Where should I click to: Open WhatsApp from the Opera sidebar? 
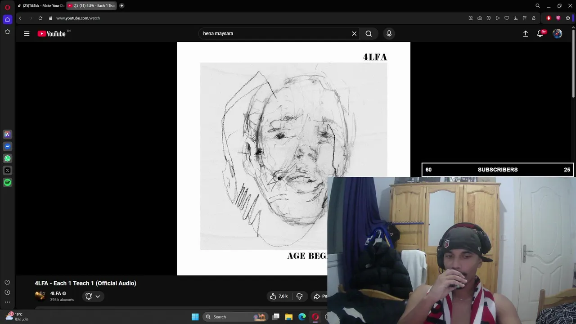click(7, 158)
